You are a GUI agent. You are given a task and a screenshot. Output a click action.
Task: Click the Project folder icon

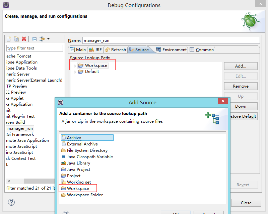tap(64, 176)
